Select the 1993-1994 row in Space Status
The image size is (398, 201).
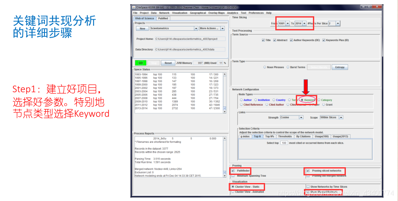coord(179,74)
